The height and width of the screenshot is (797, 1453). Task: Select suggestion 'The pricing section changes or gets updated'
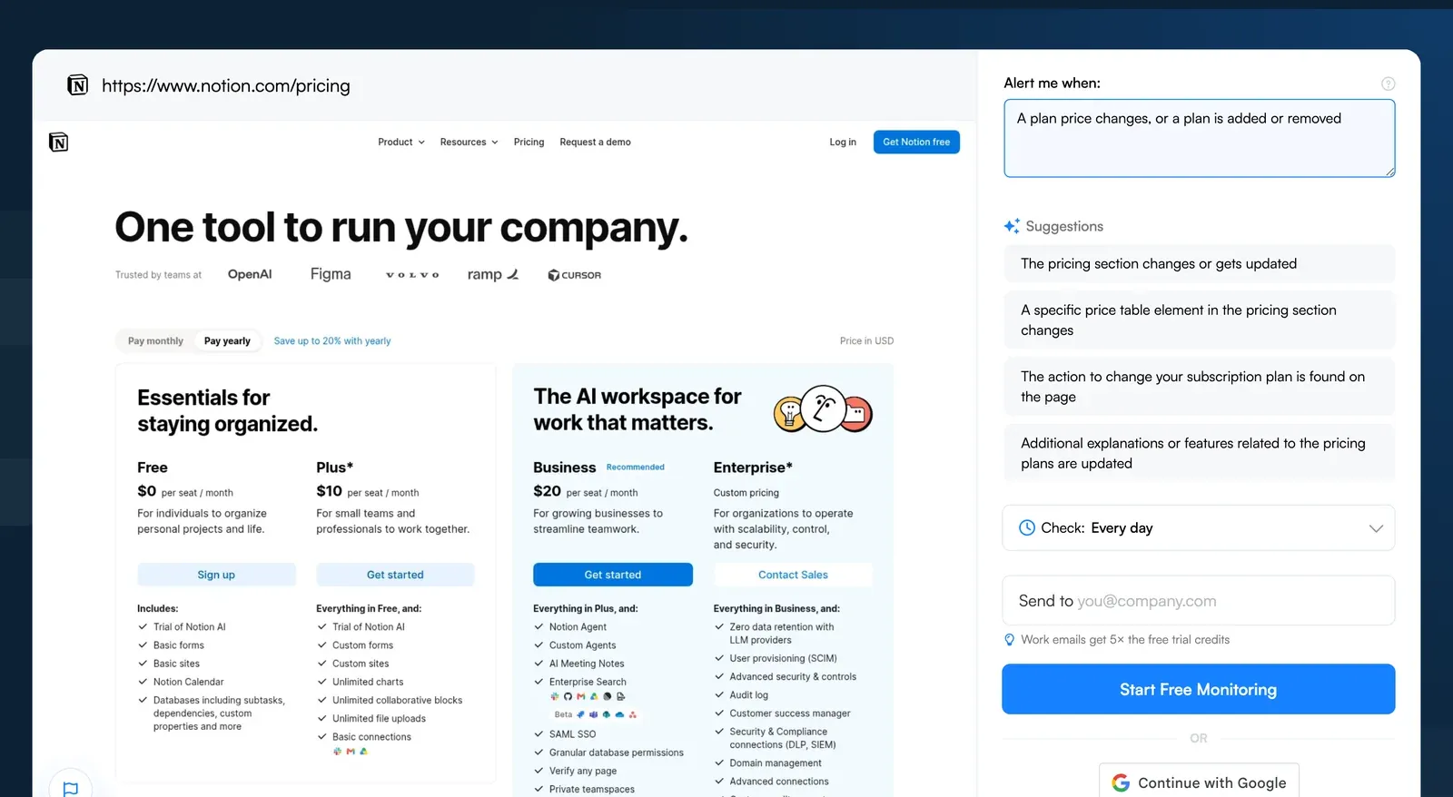coord(1199,264)
